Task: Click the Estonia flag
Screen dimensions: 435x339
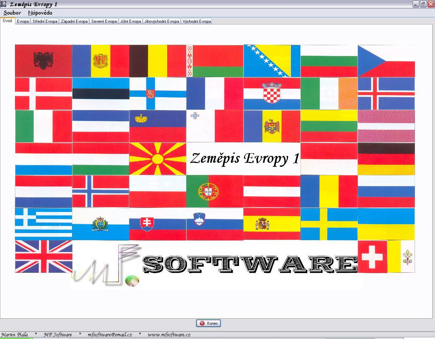Action: tap(101, 93)
